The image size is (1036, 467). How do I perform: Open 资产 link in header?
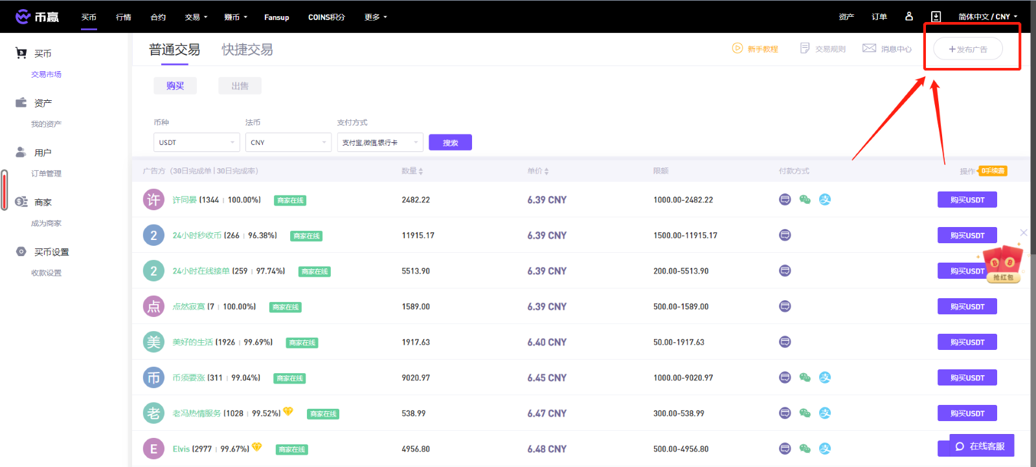846,17
